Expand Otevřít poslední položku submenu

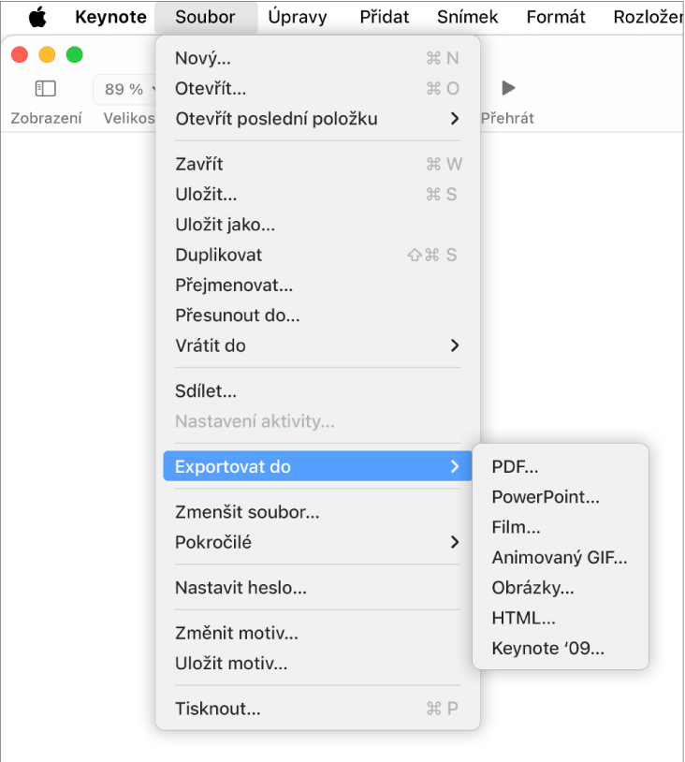(x=317, y=119)
